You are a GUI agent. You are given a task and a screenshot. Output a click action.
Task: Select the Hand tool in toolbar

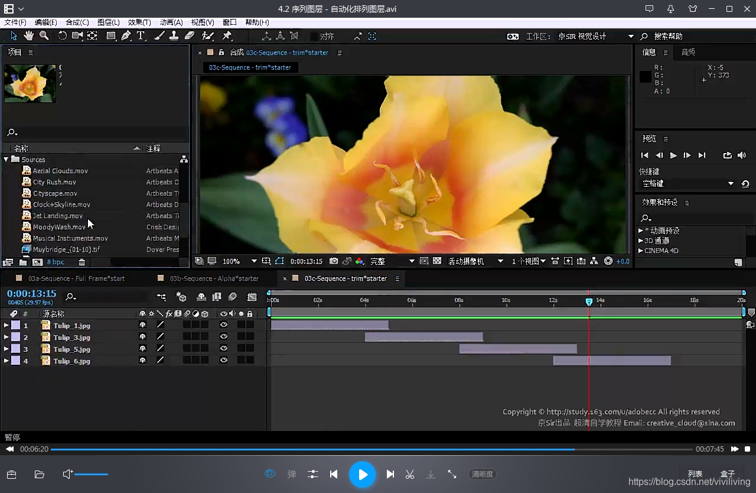pos(29,36)
